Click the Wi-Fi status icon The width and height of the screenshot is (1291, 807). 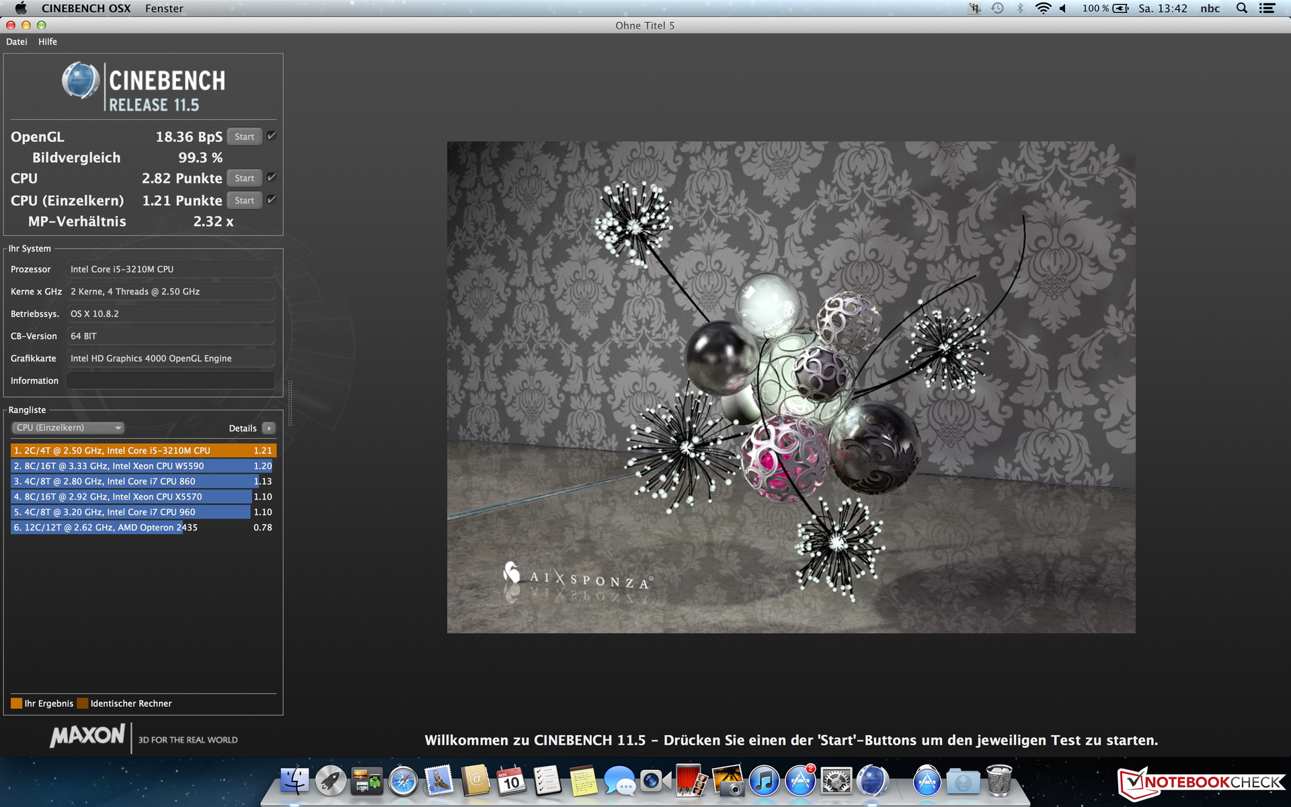coord(1043,8)
